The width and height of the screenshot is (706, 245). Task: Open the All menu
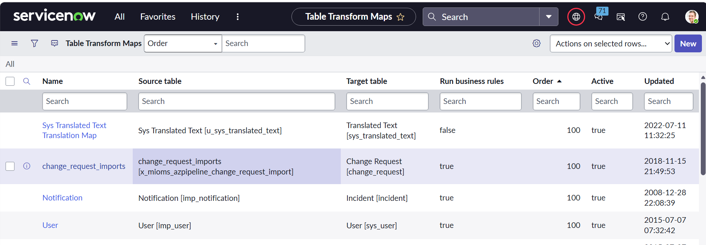tap(119, 17)
